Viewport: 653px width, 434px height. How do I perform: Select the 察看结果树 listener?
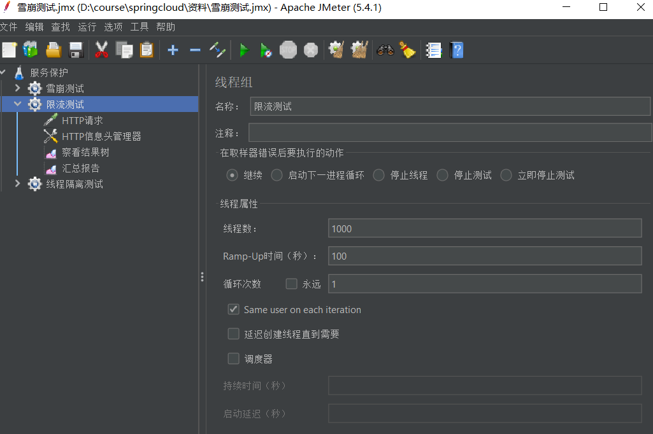pos(85,152)
